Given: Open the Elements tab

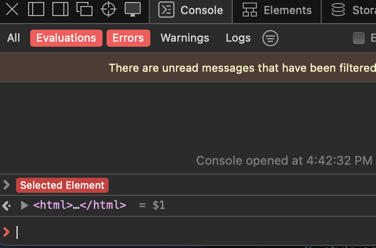Looking at the screenshot, I should point(277,10).
